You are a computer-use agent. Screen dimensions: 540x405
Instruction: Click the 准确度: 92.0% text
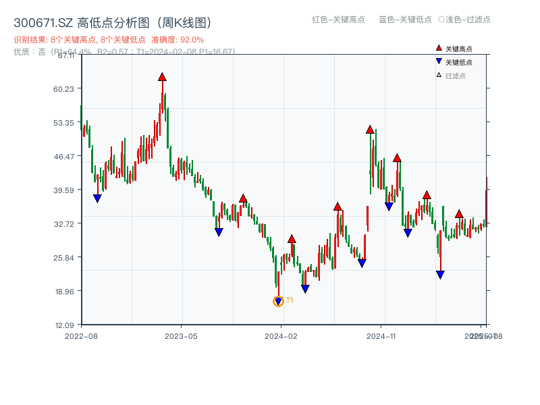point(178,40)
